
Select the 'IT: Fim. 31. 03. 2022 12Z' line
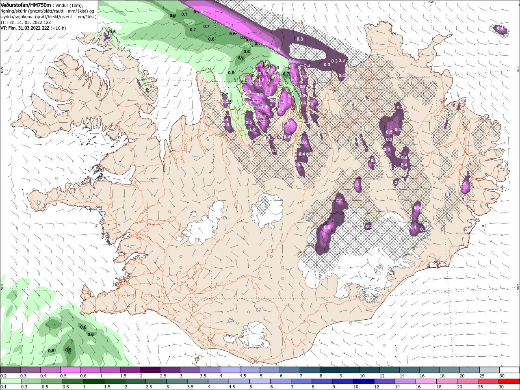point(26,22)
